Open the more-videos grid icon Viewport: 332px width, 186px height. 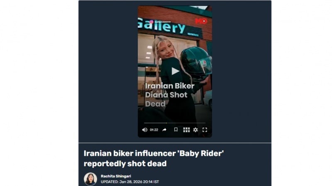pos(186,130)
